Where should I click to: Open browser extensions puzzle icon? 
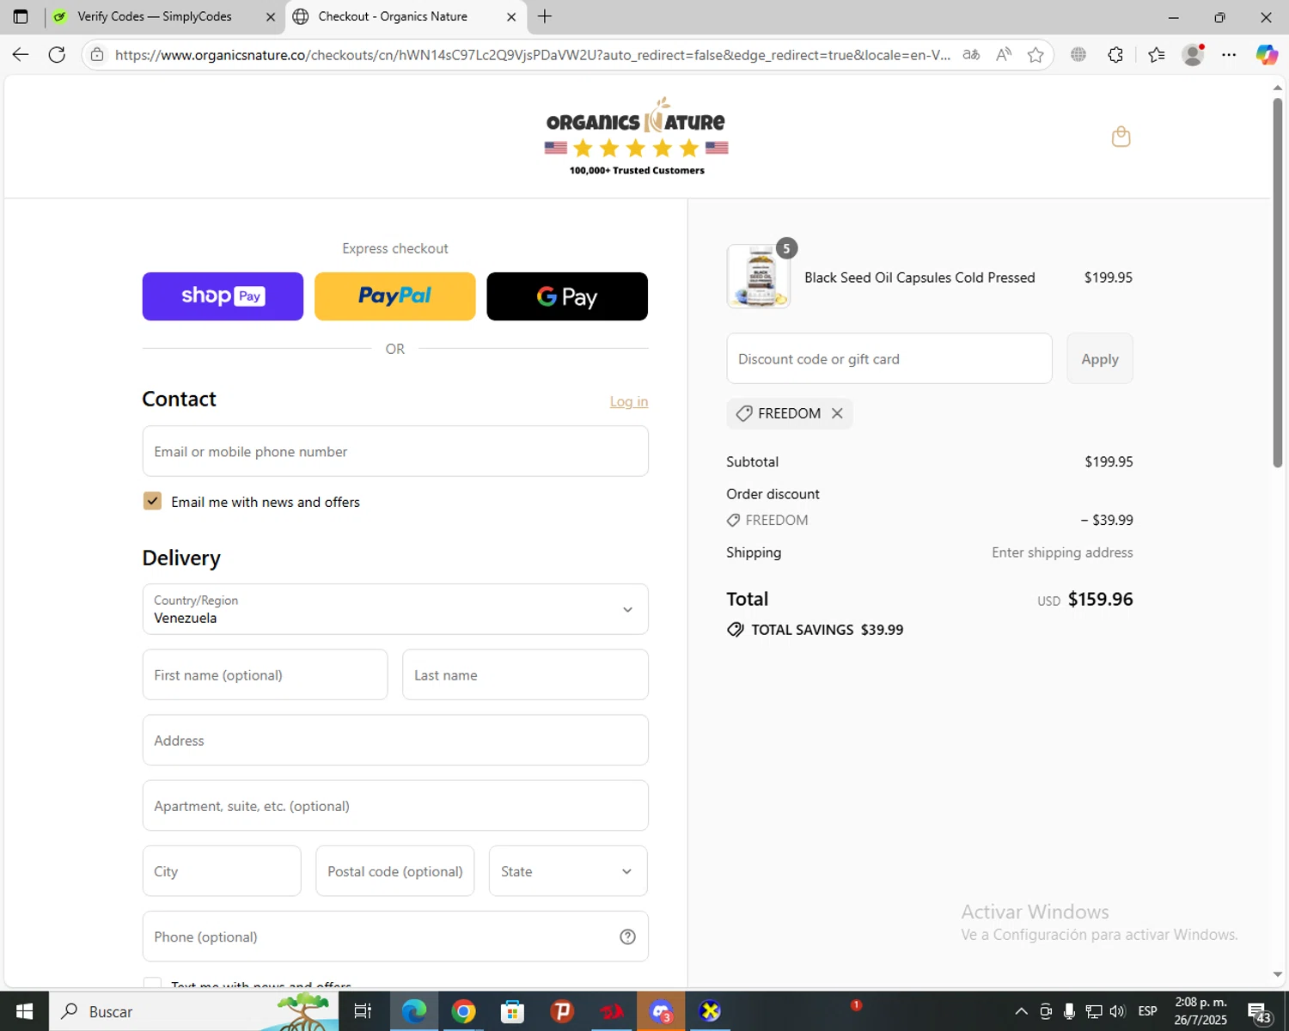point(1115,55)
